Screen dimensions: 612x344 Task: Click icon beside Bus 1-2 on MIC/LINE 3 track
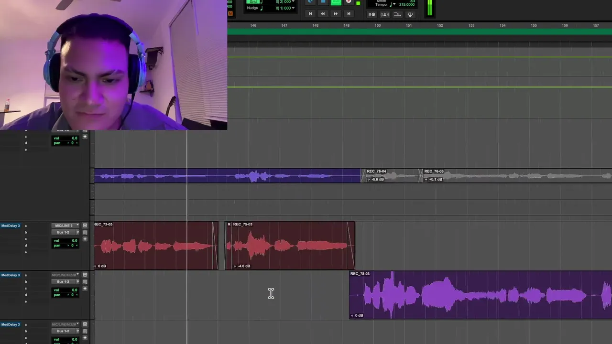point(85,232)
